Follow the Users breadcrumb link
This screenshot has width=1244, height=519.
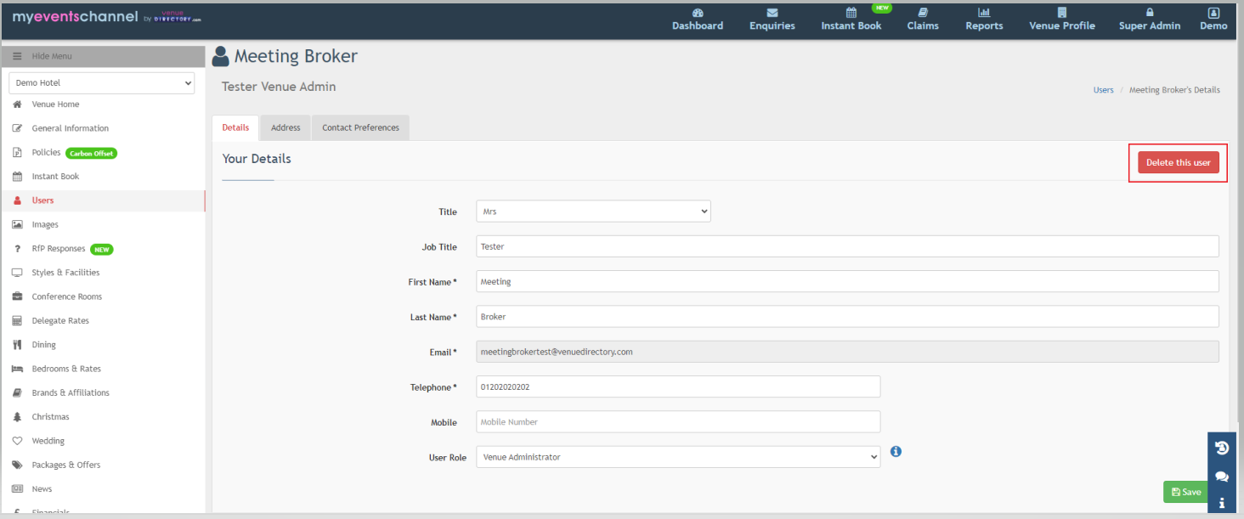click(x=1103, y=90)
